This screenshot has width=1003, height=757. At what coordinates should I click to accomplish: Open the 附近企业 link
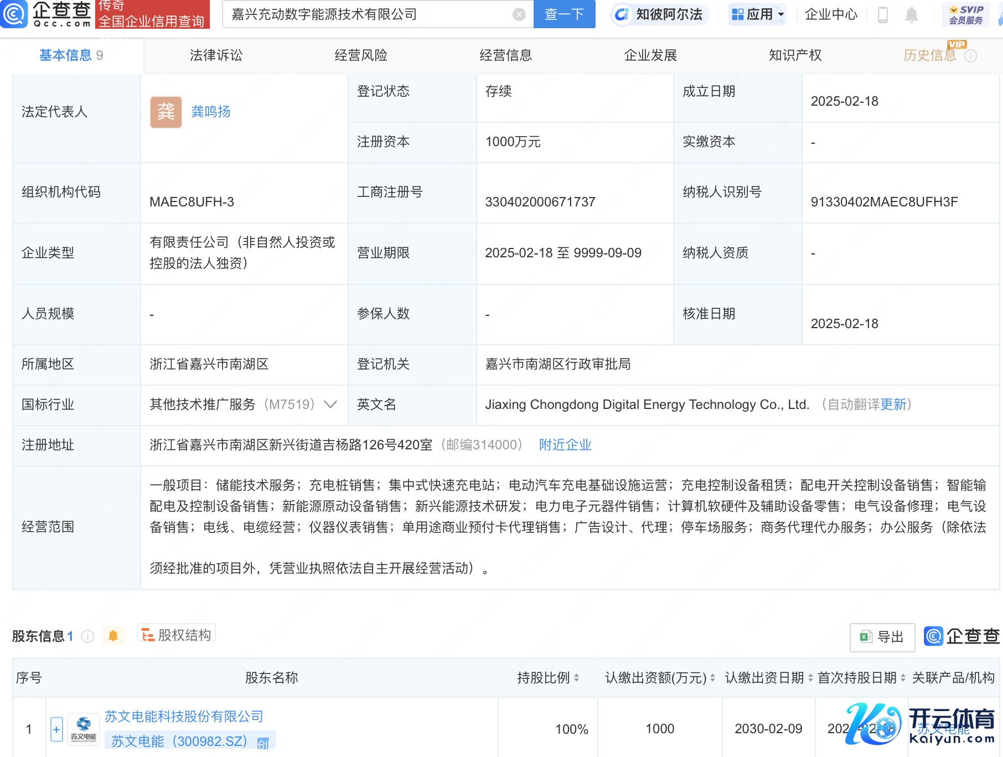click(565, 445)
